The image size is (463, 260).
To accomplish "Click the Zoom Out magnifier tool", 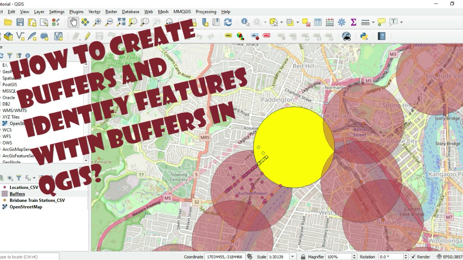I will 109,22.
